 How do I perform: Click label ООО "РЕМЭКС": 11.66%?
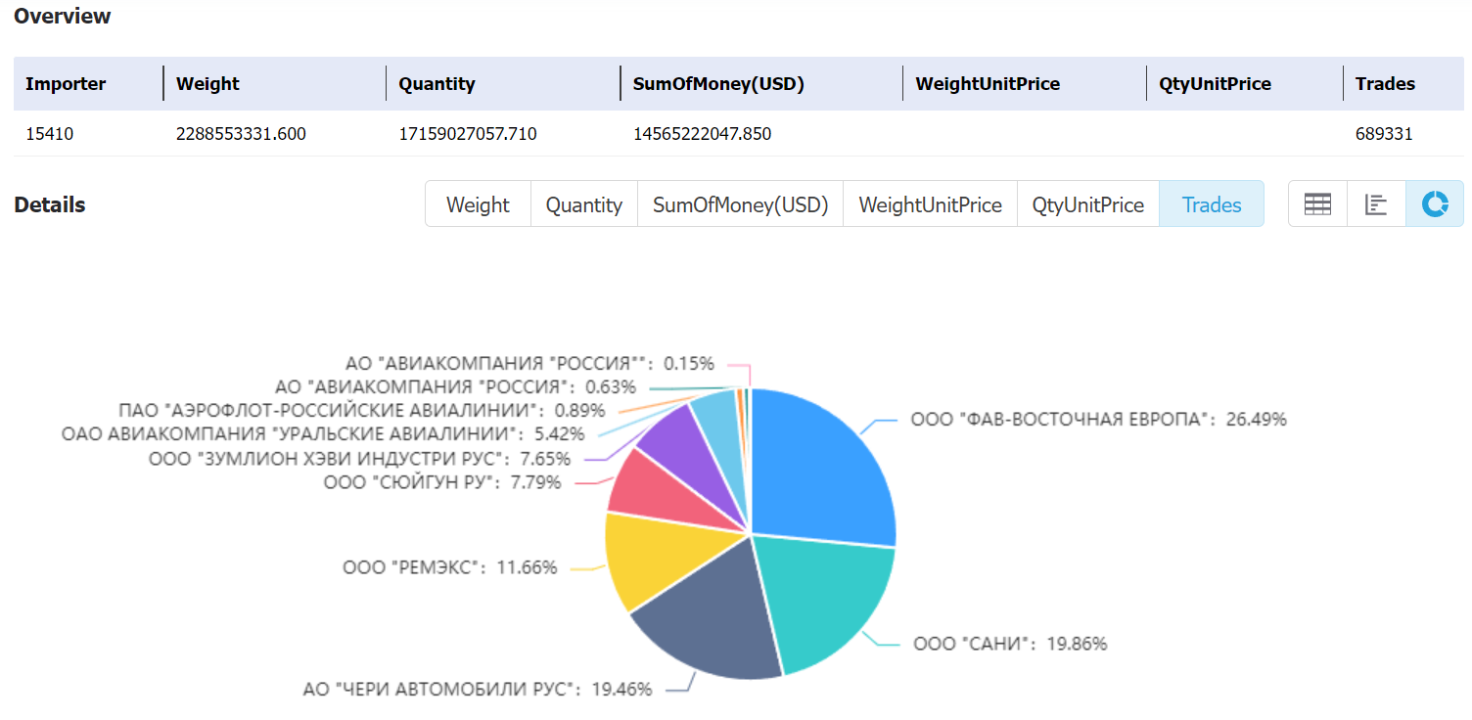(x=449, y=567)
